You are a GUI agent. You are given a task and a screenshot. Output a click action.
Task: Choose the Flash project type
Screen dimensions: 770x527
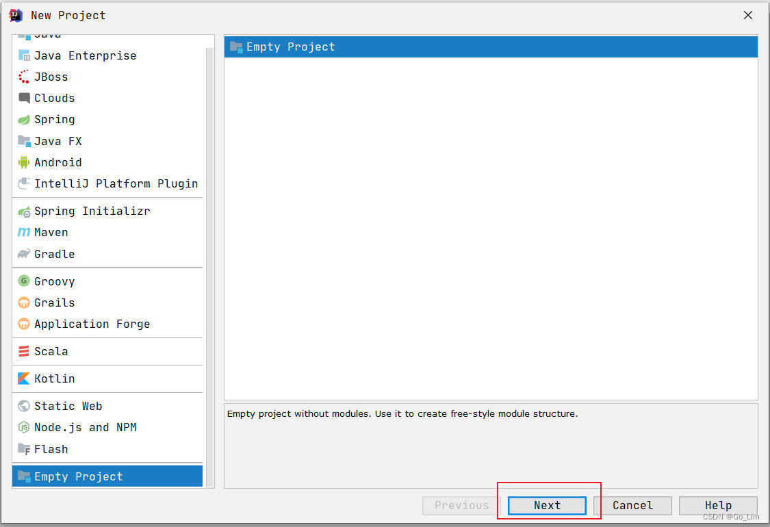[x=107, y=449]
